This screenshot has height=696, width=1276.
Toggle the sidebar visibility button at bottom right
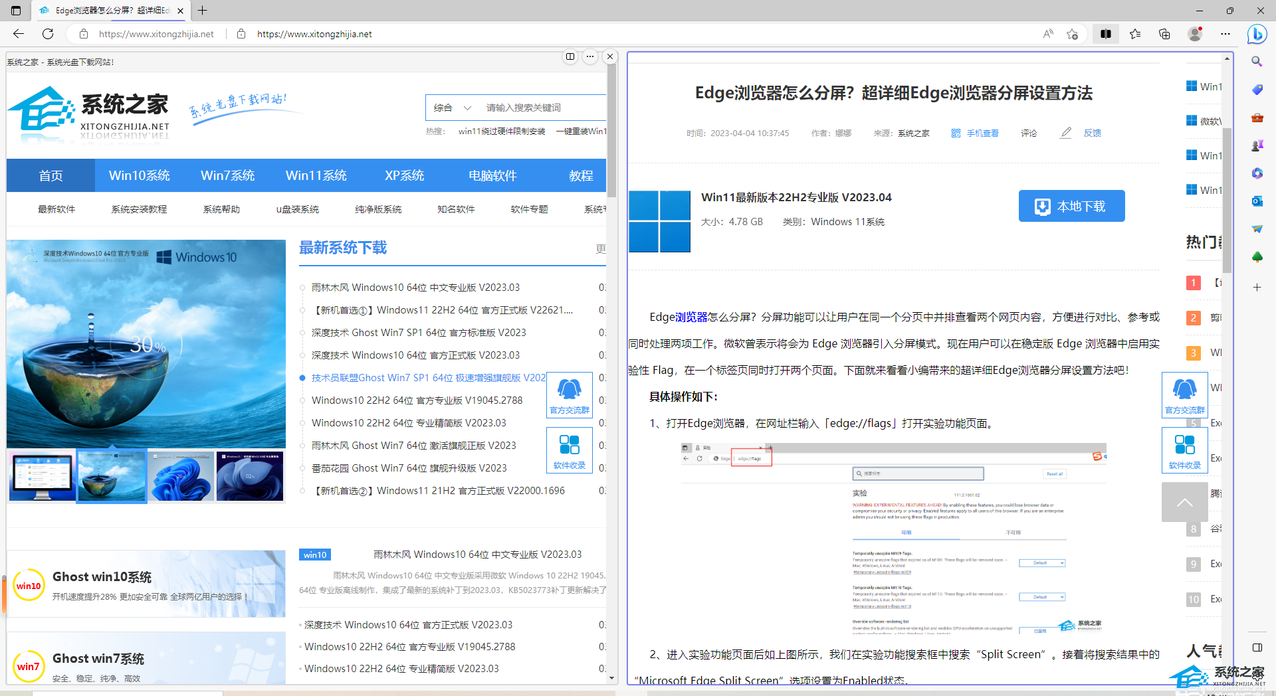tap(1257, 648)
